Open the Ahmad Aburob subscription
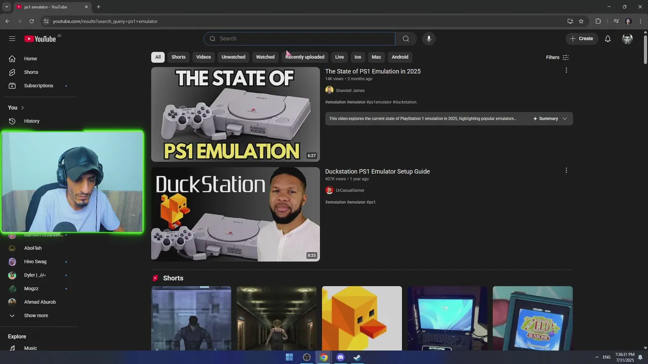This screenshot has width=648, height=364. coord(40,302)
